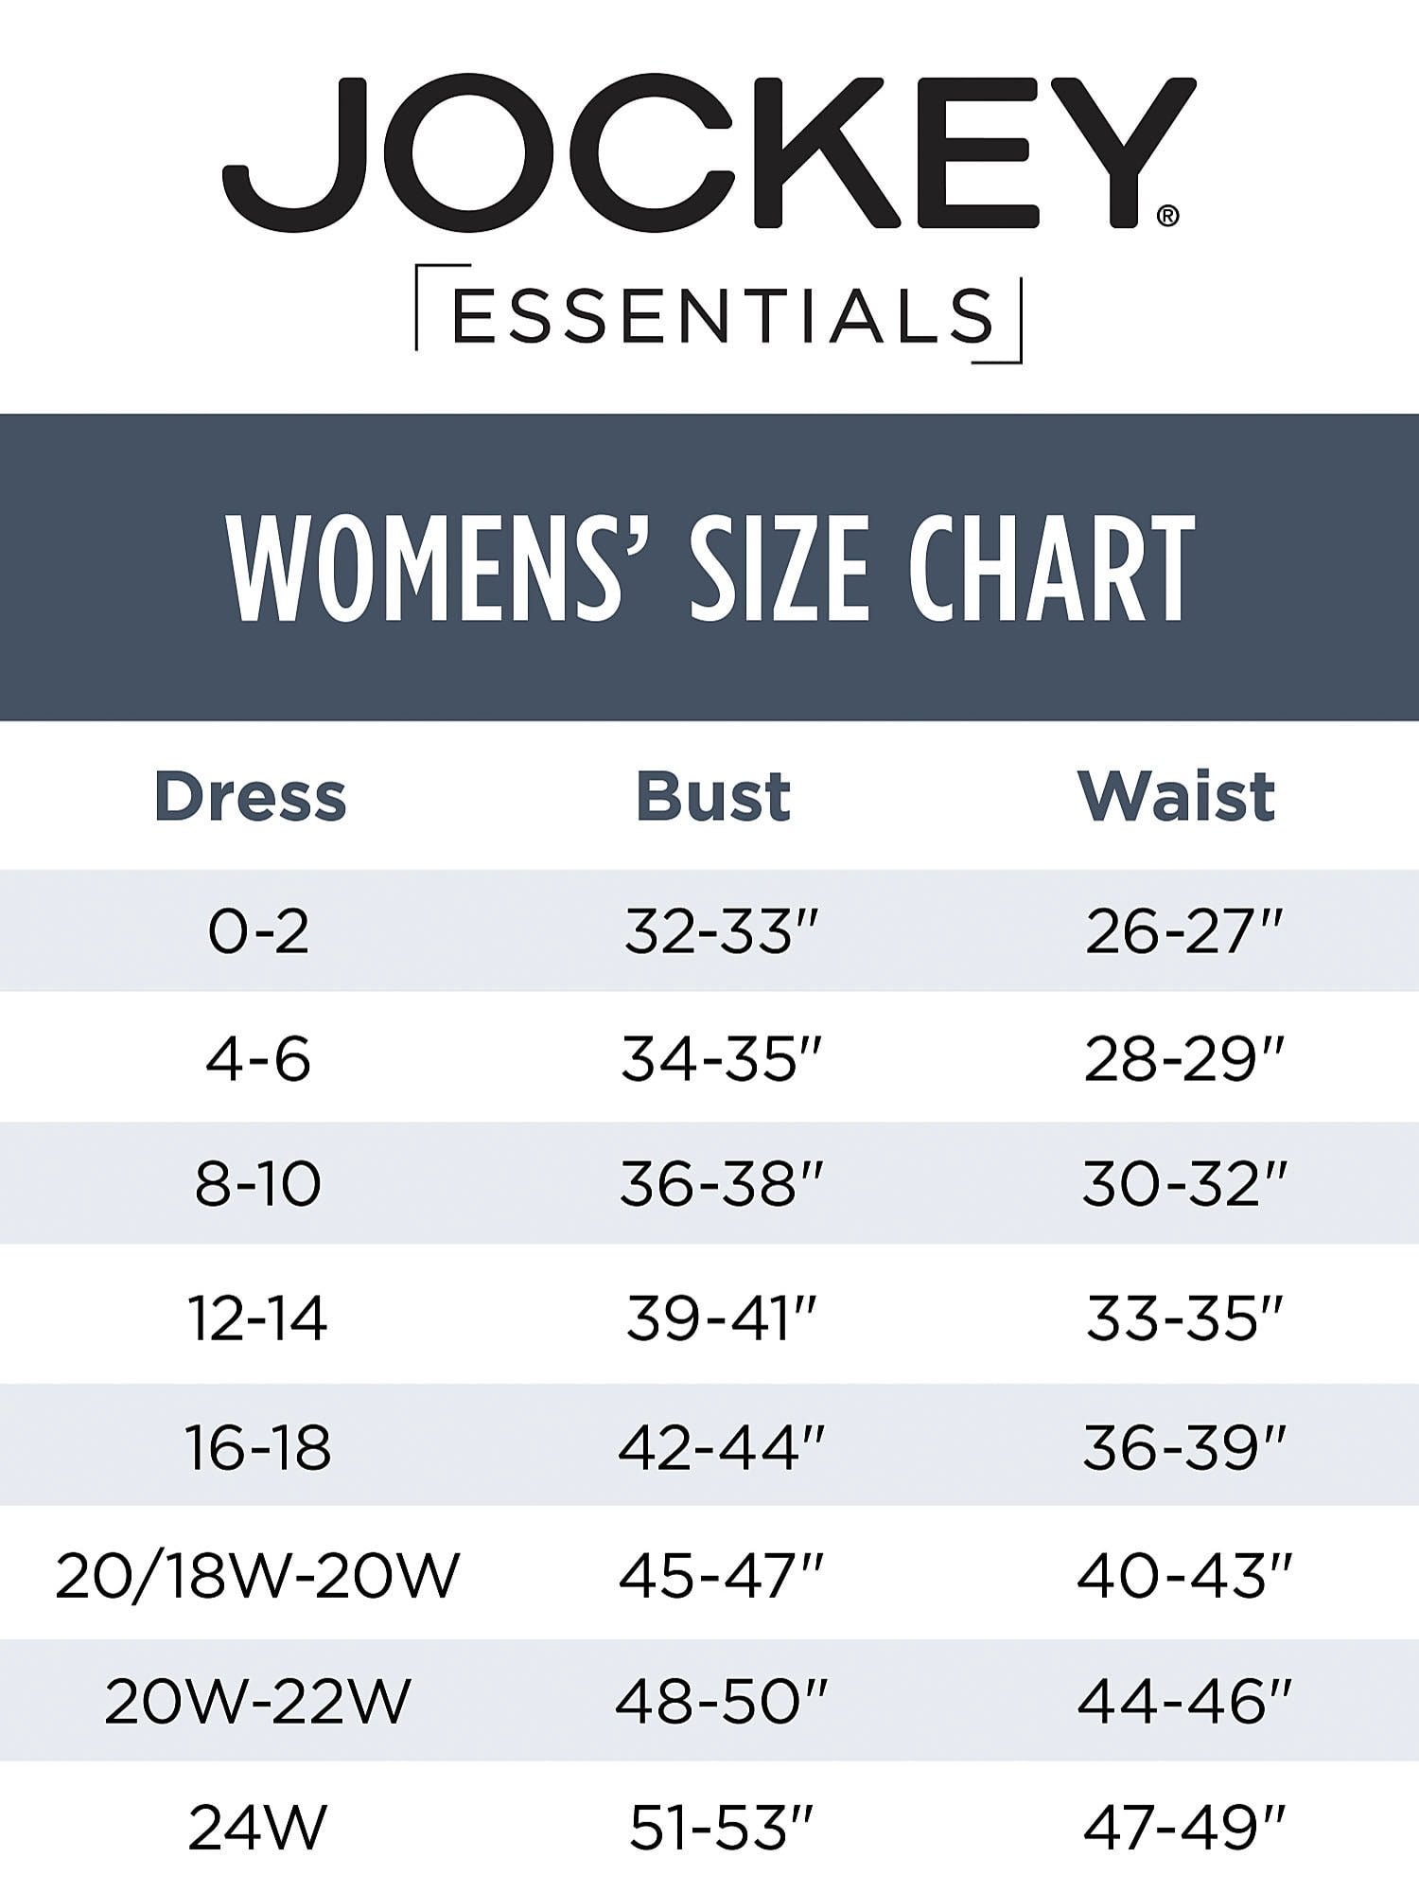Select the 24W dress size cell

point(258,1827)
